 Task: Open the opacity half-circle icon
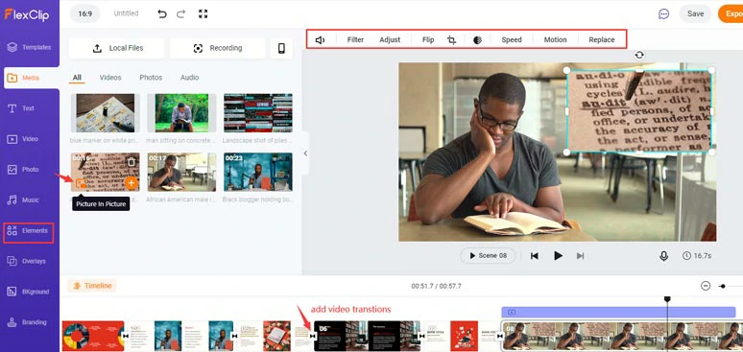477,39
